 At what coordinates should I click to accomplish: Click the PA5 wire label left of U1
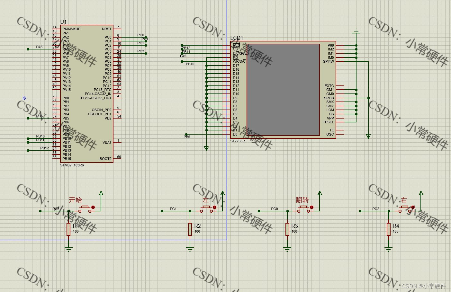[39, 47]
